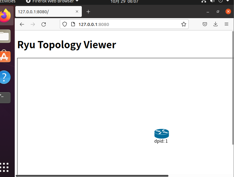Save page to Pocket
Screen dimensions: 234x177
click(x=205, y=24)
